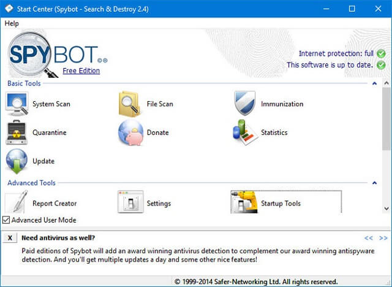Open the Free Edition link
The height and width of the screenshot is (287, 392).
[81, 71]
